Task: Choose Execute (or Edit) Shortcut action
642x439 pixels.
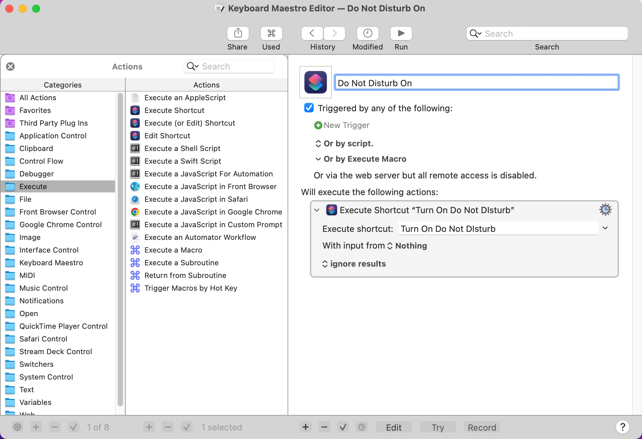Action: [207, 123]
